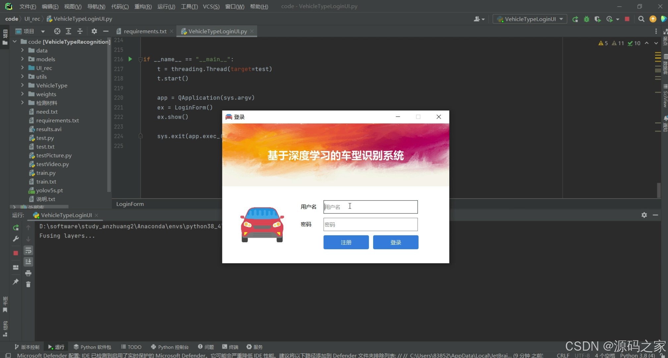Clear the run console output
The height and width of the screenshot is (358, 668).
click(x=28, y=284)
